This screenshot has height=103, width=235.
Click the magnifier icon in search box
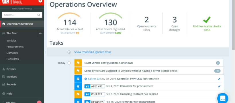click(x=39, y=15)
